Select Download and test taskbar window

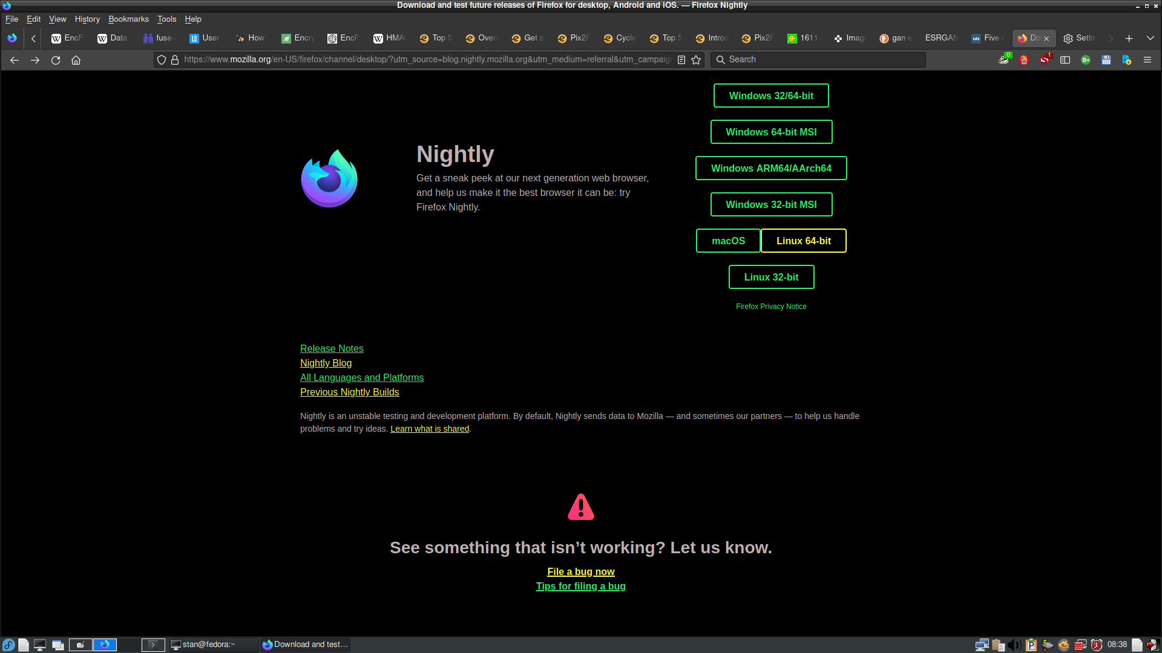(306, 645)
